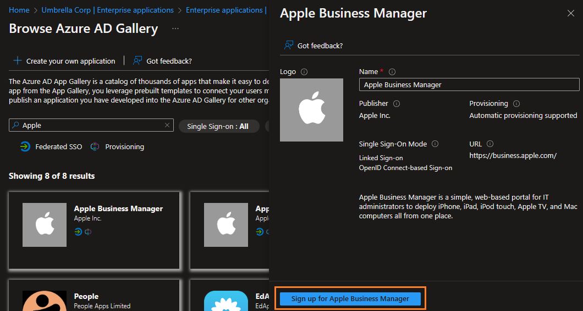Click Apple logo on Apple Business Manager card

coord(45,225)
